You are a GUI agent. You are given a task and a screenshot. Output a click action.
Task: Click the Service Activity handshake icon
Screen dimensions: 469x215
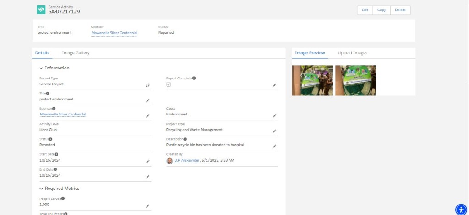pos(41,10)
